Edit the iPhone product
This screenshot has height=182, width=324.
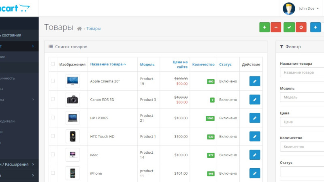255,173
